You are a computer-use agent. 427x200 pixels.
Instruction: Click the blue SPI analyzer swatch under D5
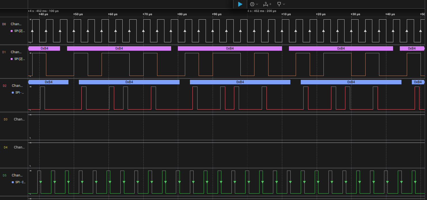(13, 182)
